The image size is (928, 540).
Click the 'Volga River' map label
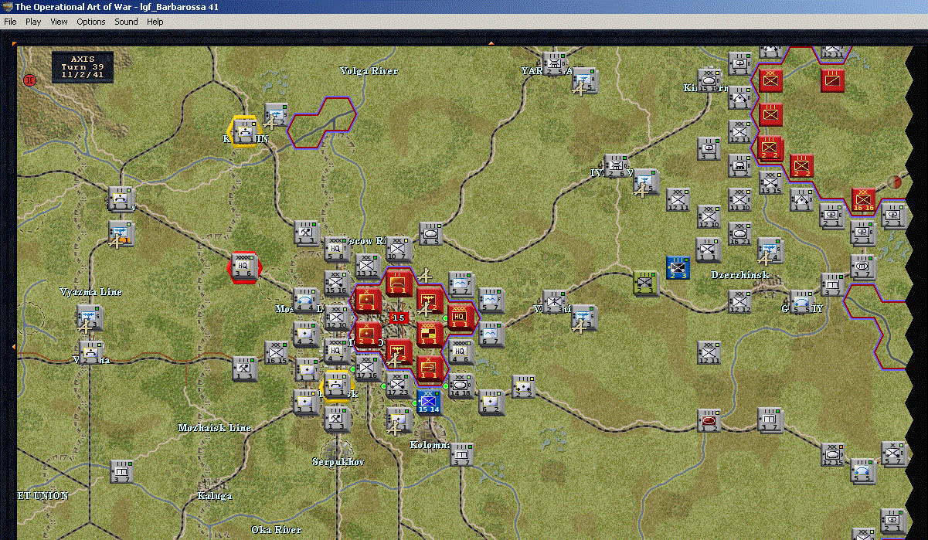369,71
